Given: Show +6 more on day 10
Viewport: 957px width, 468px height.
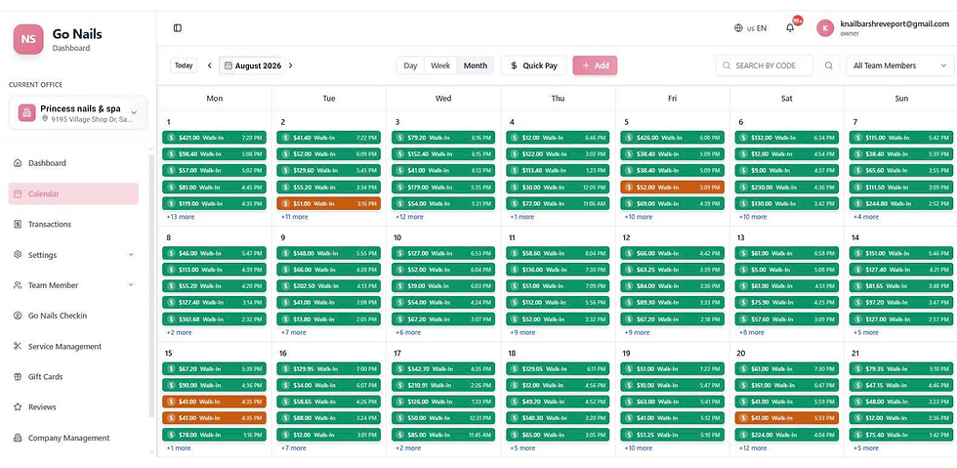Looking at the screenshot, I should (408, 333).
